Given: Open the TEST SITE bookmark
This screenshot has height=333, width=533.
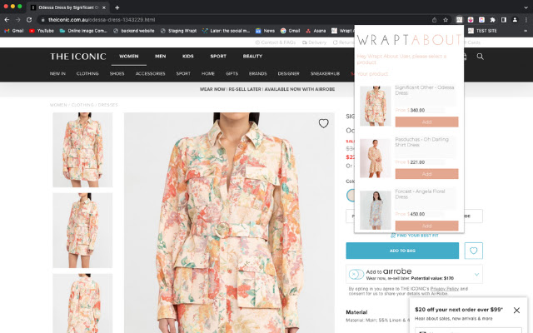Looking at the screenshot, I should click(482, 31).
